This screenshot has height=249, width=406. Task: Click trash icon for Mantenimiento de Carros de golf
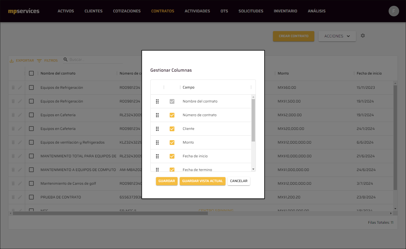tap(13, 183)
